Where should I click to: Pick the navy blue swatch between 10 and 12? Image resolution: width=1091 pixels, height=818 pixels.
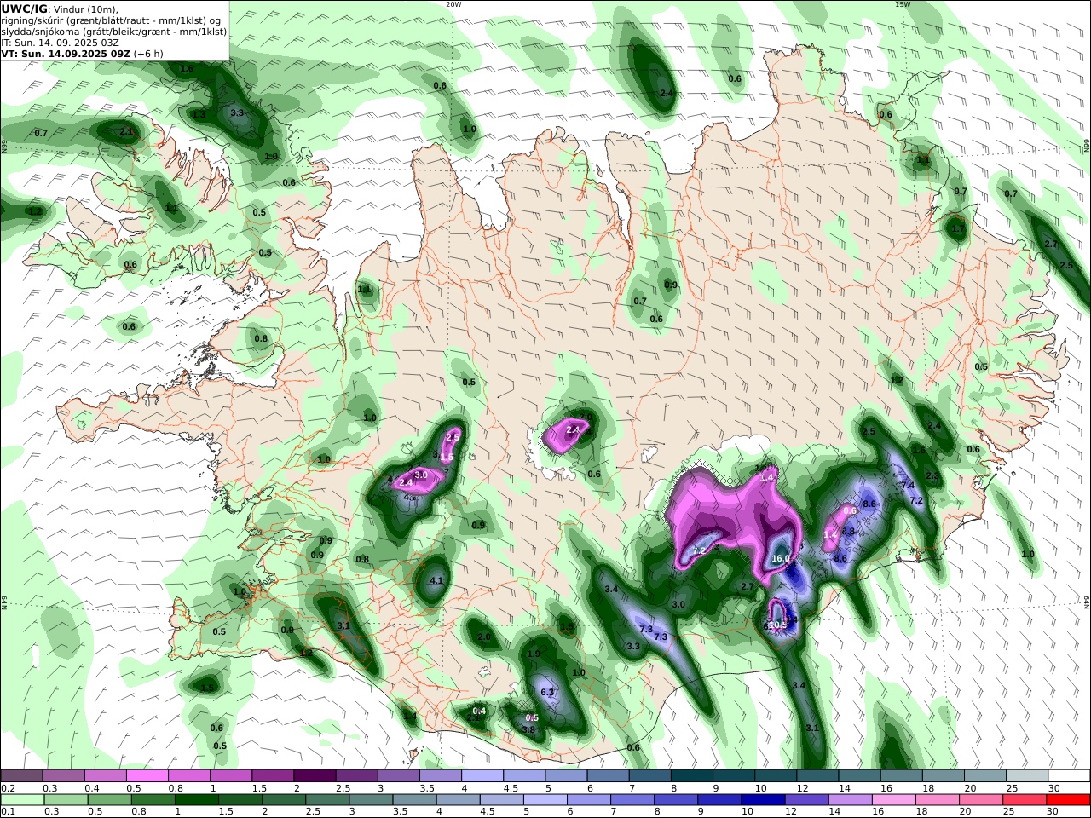click(762, 800)
